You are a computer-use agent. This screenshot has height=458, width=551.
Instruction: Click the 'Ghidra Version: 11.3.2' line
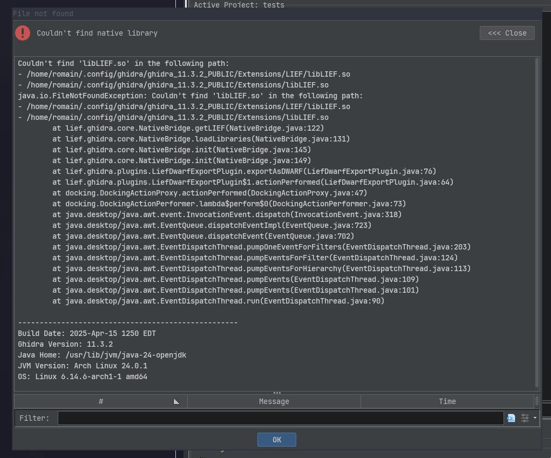click(x=65, y=344)
